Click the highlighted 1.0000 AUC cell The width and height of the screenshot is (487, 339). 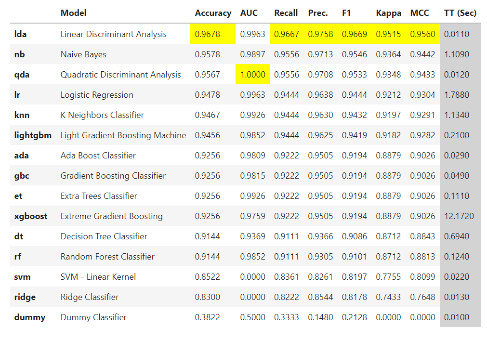tap(252, 74)
